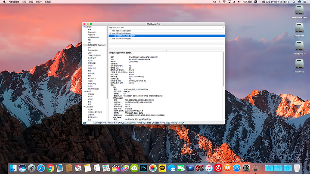Viewport: 310px width, 174px height.
Task: Open Siri from the menu bar
Action: [x=300, y=2]
